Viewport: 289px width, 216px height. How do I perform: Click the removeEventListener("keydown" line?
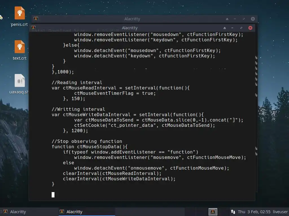tap(156, 40)
